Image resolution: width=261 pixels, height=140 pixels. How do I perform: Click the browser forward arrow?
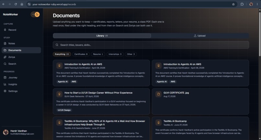point(9,4)
